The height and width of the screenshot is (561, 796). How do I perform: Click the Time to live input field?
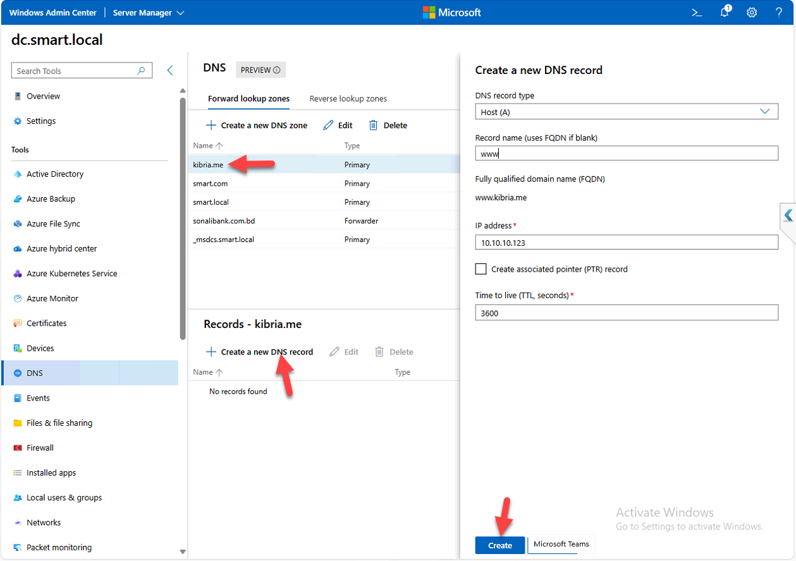click(x=627, y=313)
